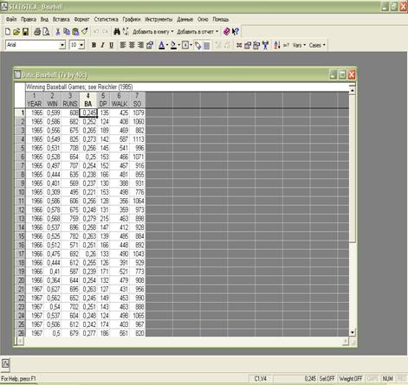
Task: Toggle Underline formatting button
Action: (x=111, y=45)
